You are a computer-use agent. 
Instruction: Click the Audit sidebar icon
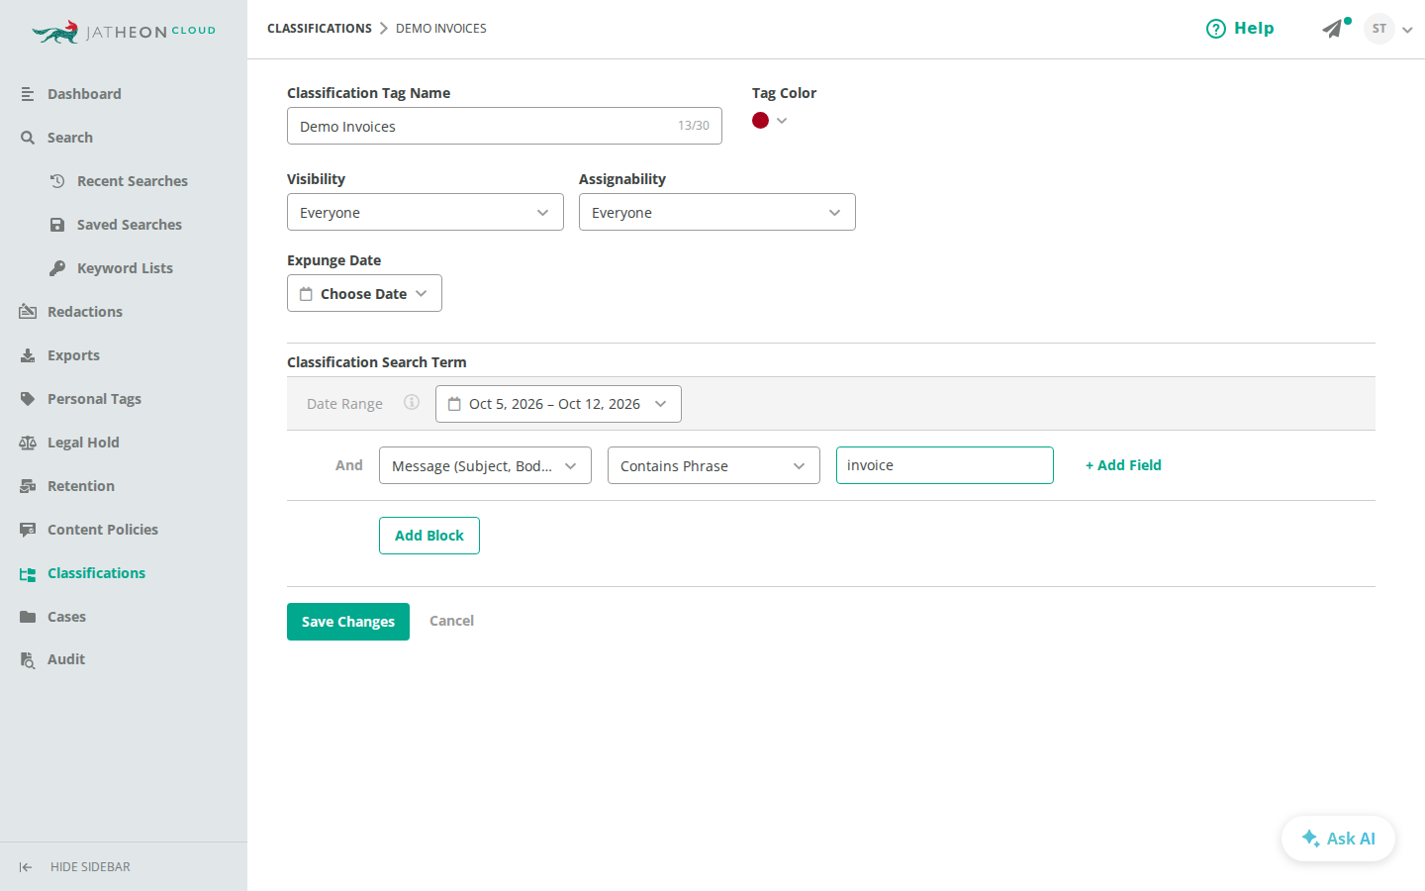[x=28, y=660]
